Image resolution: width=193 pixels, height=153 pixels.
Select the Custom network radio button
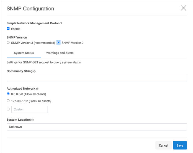tap(8, 109)
